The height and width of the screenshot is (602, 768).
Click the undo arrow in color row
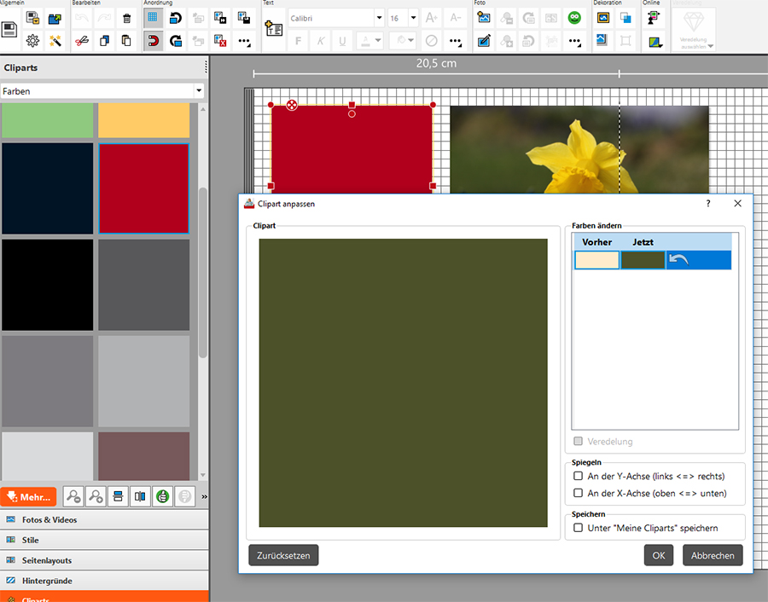[x=678, y=259]
